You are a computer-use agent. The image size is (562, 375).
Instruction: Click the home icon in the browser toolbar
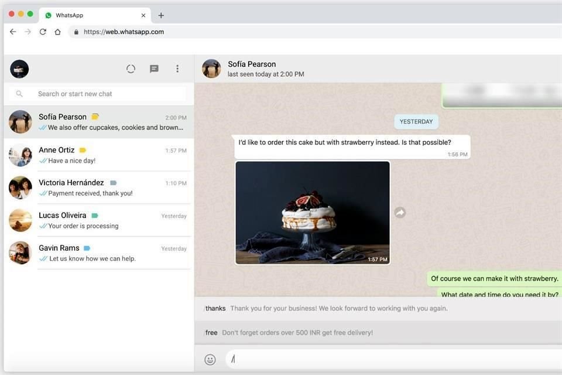pyautogui.click(x=57, y=32)
